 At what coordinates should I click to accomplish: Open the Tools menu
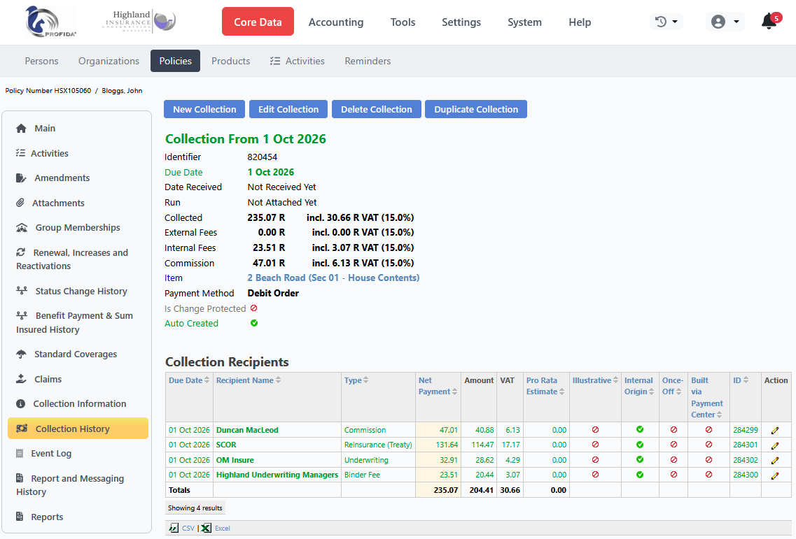tap(403, 22)
